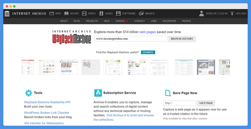Follow the 'web pages' hyperlink

[x=147, y=32]
